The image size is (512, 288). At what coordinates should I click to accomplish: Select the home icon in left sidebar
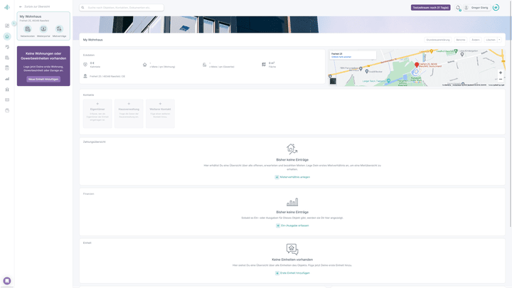click(7, 36)
